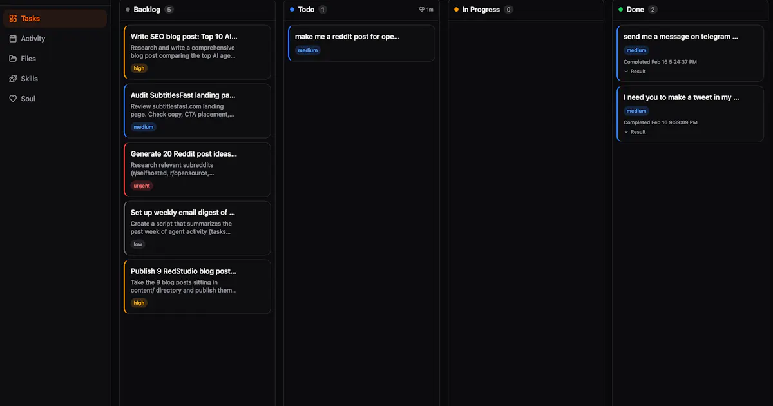Image resolution: width=773 pixels, height=406 pixels.
Task: Open the Activity section
Action: coord(55,39)
